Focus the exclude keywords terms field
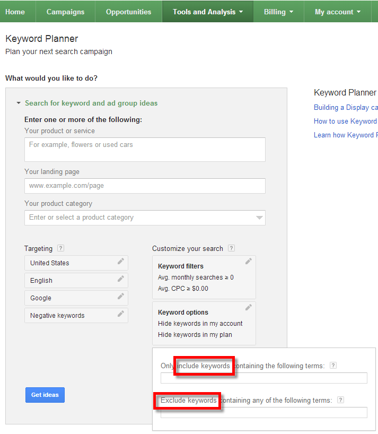 point(264,412)
